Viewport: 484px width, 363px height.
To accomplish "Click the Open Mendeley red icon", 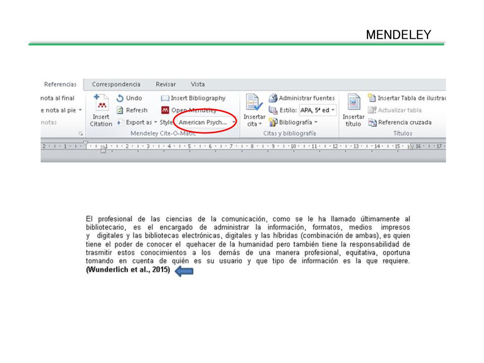I will 165,110.
